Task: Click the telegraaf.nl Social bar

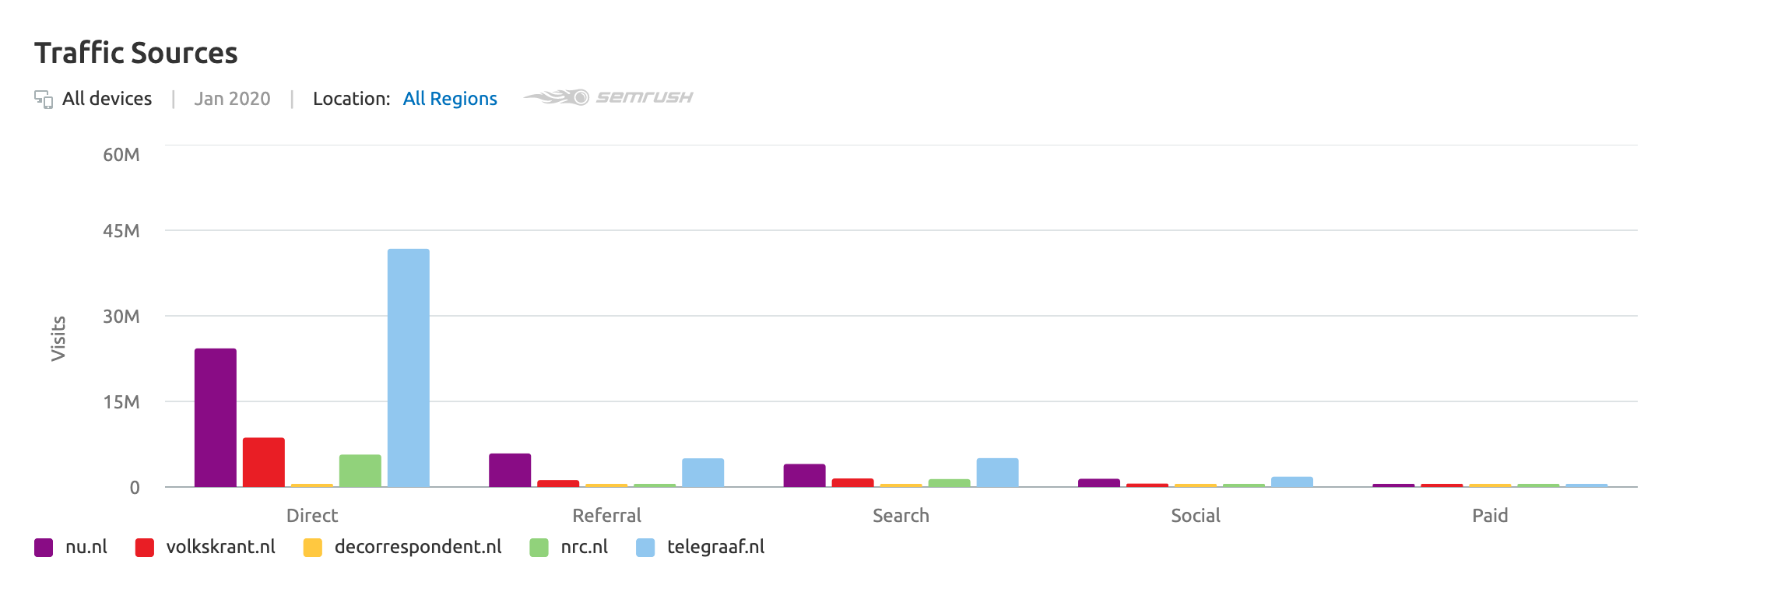Action: (x=1292, y=482)
